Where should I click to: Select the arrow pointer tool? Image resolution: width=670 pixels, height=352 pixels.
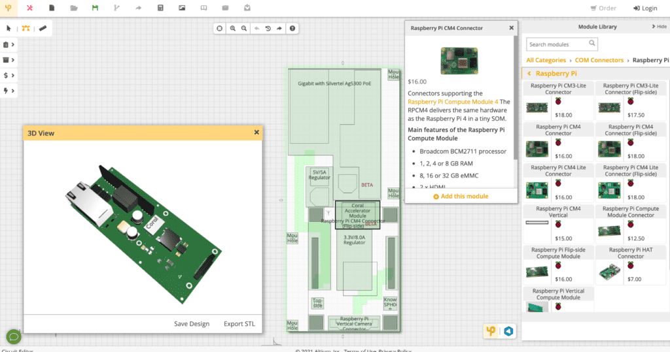9,29
